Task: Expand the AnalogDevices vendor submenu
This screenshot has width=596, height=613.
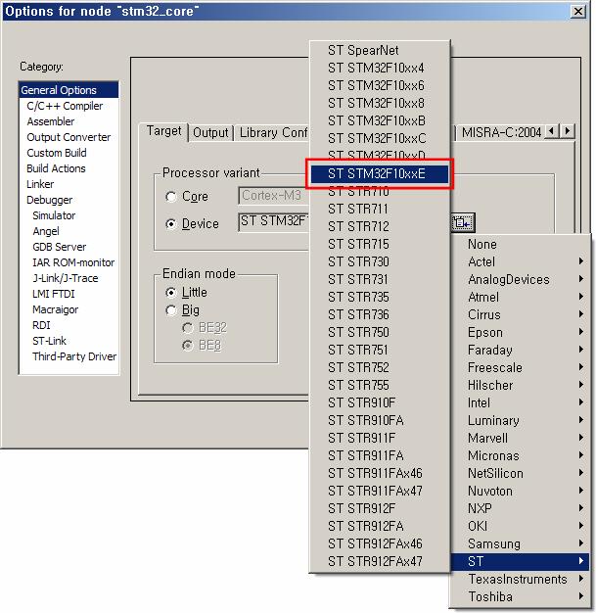Action: tap(521, 279)
